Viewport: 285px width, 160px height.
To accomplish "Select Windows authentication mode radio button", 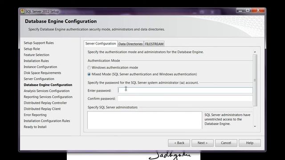I will coord(89,68).
